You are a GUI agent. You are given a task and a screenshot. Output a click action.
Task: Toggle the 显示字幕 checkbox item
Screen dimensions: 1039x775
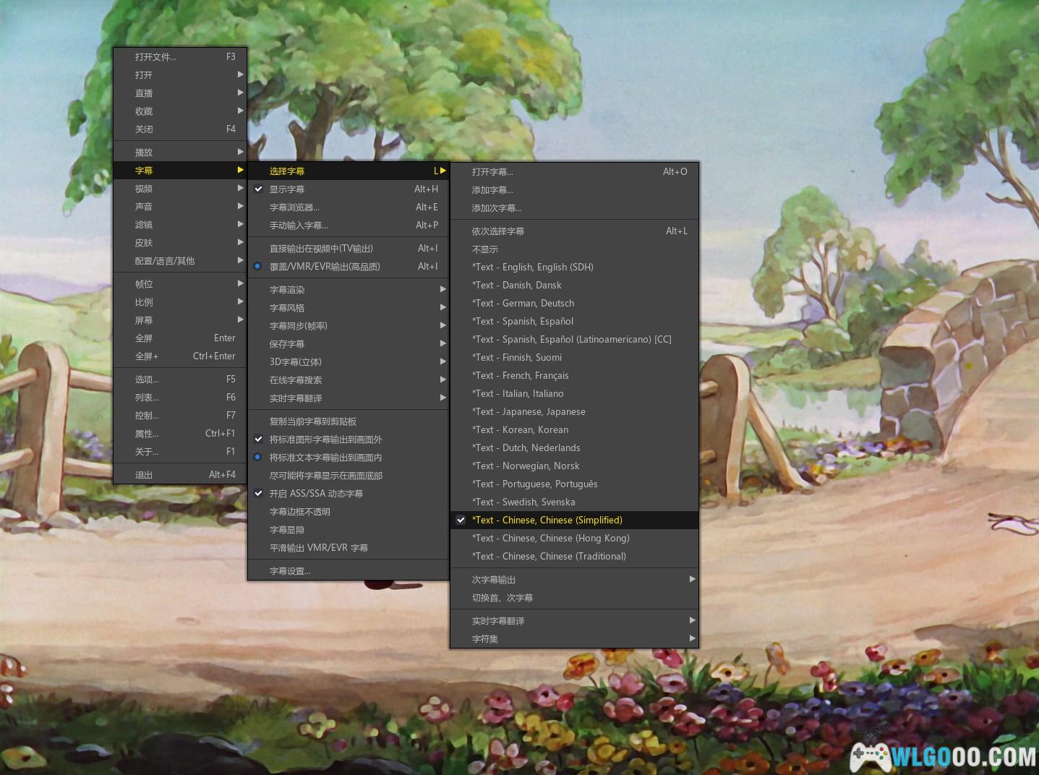[287, 189]
